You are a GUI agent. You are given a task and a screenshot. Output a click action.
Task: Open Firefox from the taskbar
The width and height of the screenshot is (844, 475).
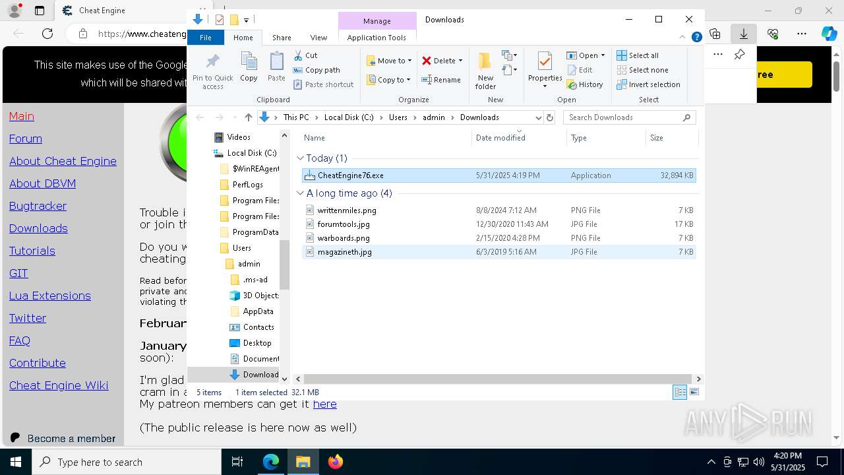point(336,462)
